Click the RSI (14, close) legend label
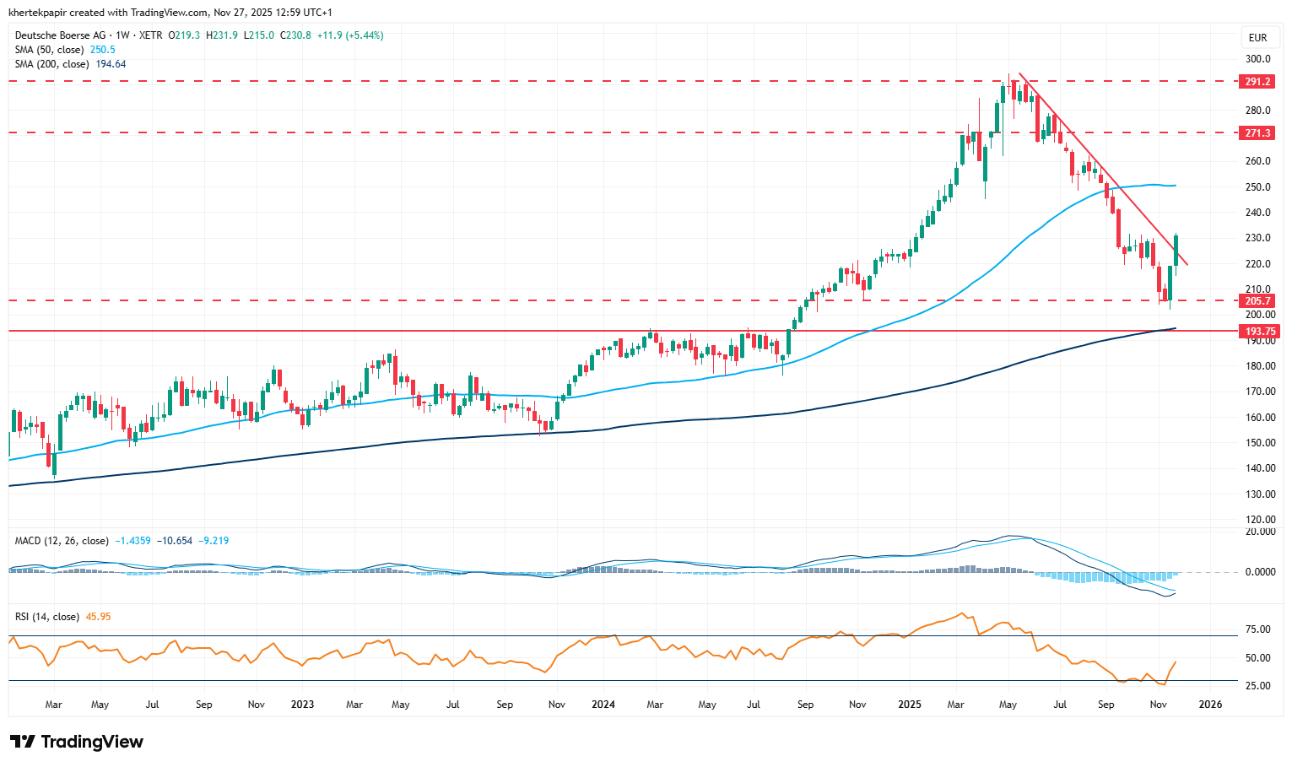Image resolution: width=1292 pixels, height=767 pixels. coord(47,617)
